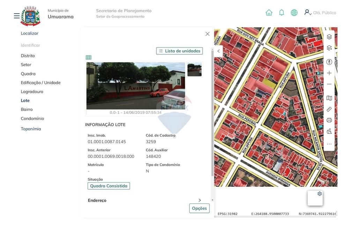Click the globe language icon
Screen dimensions: 349x232
pyautogui.click(x=294, y=12)
